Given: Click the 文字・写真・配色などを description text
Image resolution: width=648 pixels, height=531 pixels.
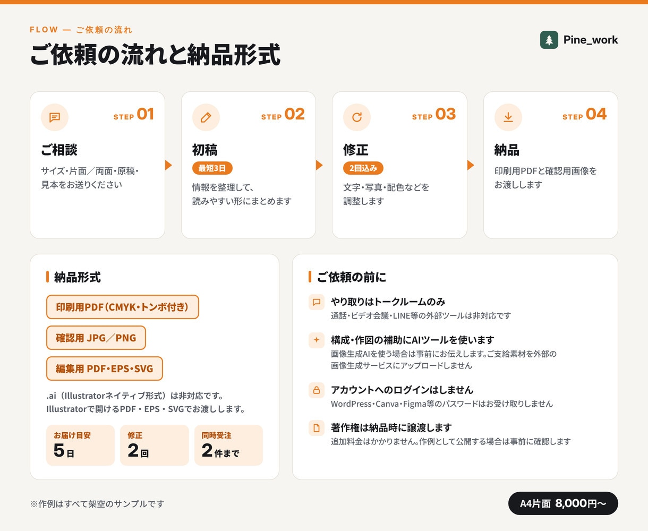Looking at the screenshot, I should [386, 194].
